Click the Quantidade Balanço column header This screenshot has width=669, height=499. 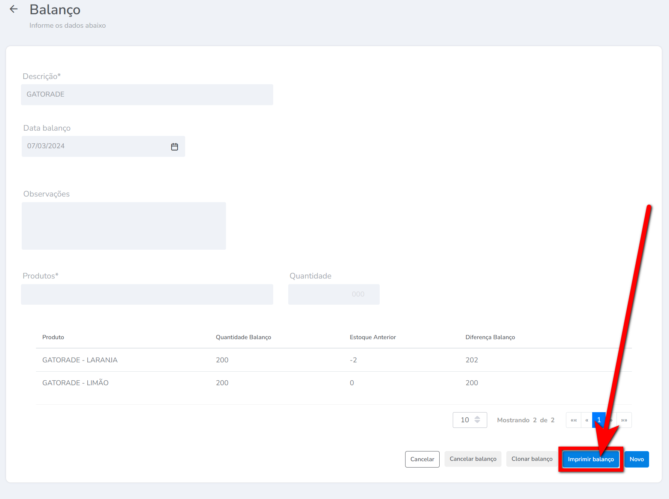pyautogui.click(x=243, y=337)
